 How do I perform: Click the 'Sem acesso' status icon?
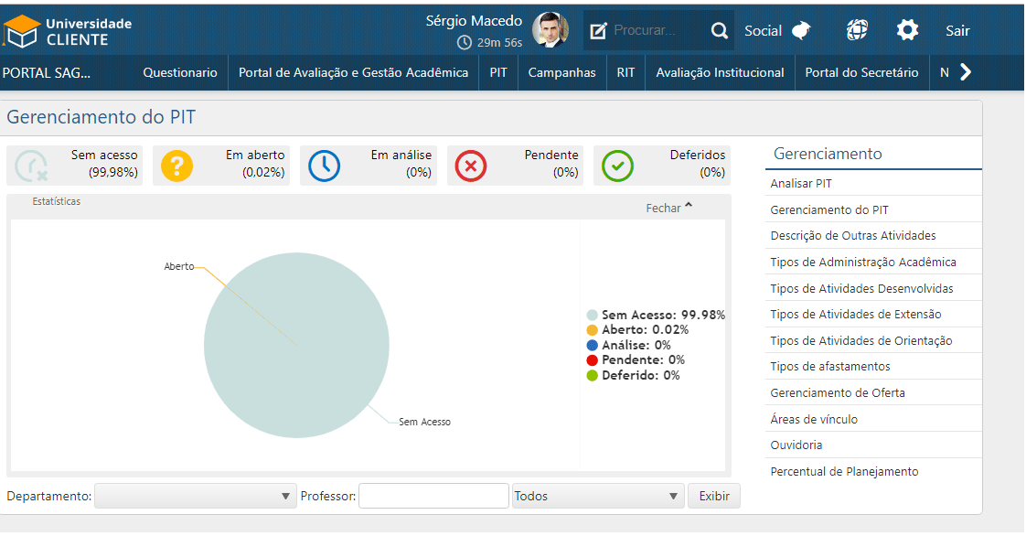(x=31, y=166)
